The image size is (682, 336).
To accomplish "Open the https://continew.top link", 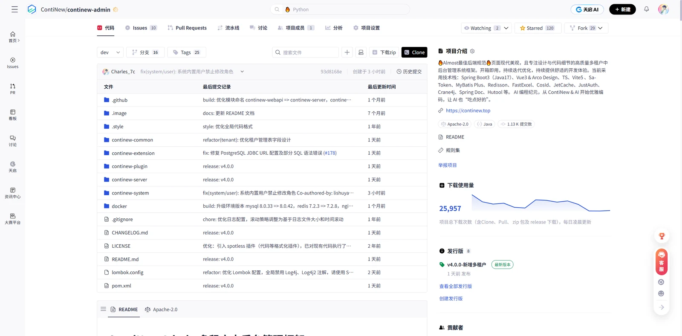I will [468, 110].
